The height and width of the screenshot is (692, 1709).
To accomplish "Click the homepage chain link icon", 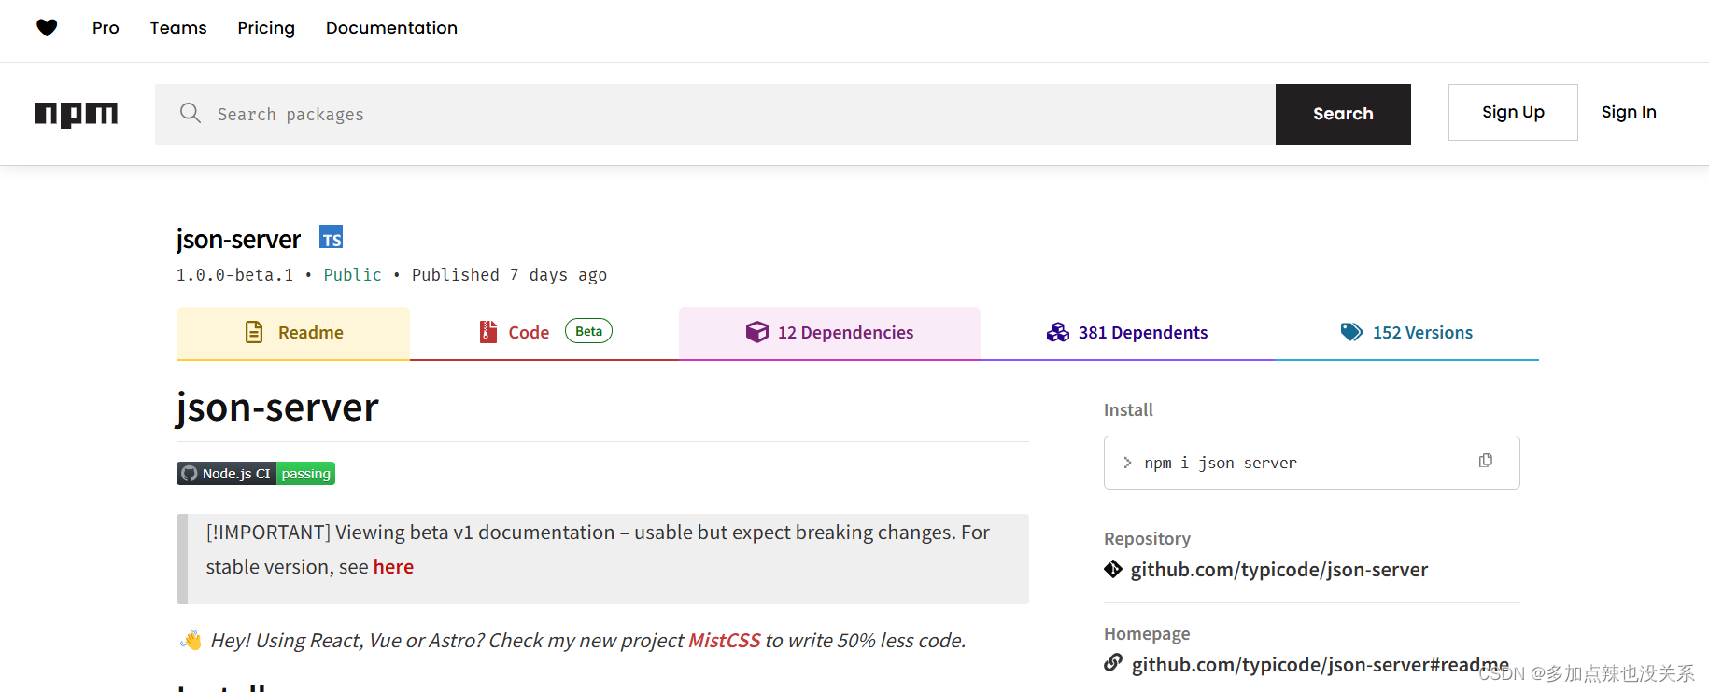I will (x=1113, y=663).
